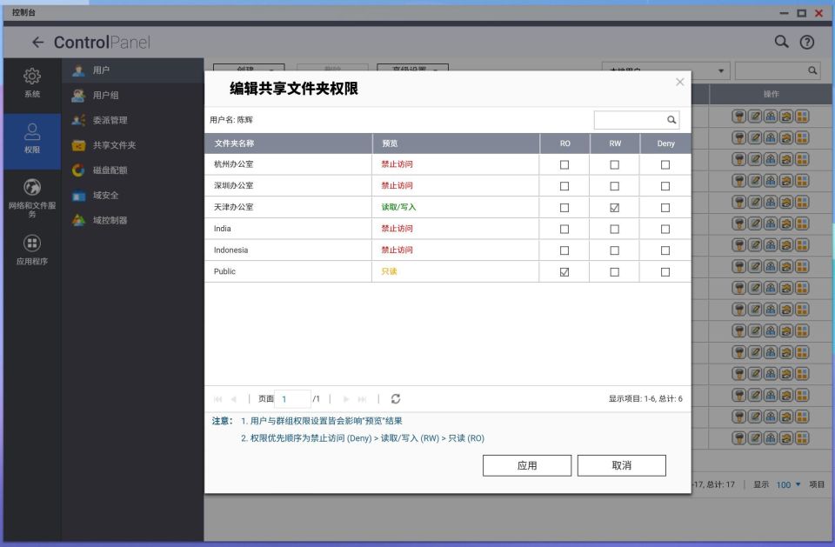
Task: Open the help question mark icon
Action: pos(807,42)
